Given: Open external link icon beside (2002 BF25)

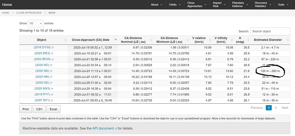Looking at the screenshot, I should coord(52,60).
